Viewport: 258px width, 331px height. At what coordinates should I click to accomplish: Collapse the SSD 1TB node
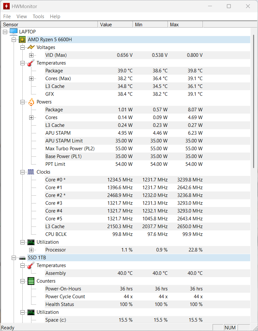click(14, 258)
